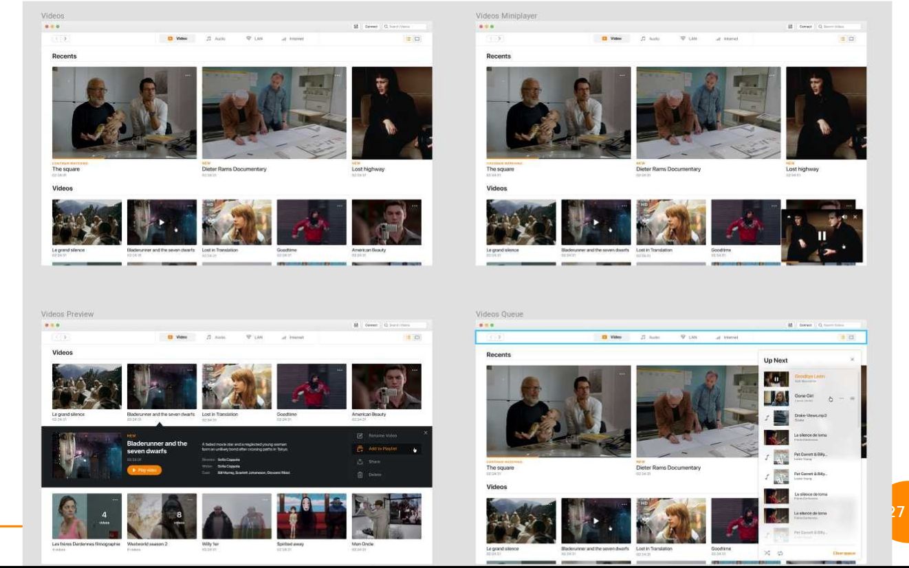Image resolution: width=909 pixels, height=568 pixels.
Task: Go back with left arrow in Videos Preview
Action: [58, 337]
